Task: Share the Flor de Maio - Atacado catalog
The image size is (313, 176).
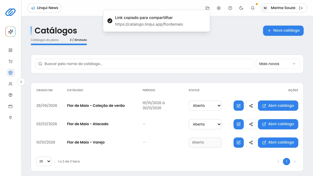Action: (251, 124)
